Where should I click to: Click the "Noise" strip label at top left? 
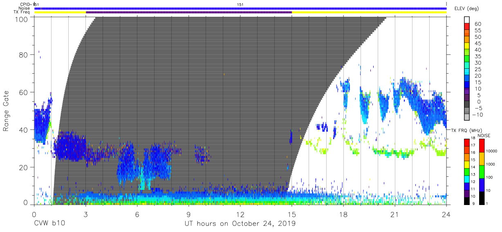tap(24, 8)
